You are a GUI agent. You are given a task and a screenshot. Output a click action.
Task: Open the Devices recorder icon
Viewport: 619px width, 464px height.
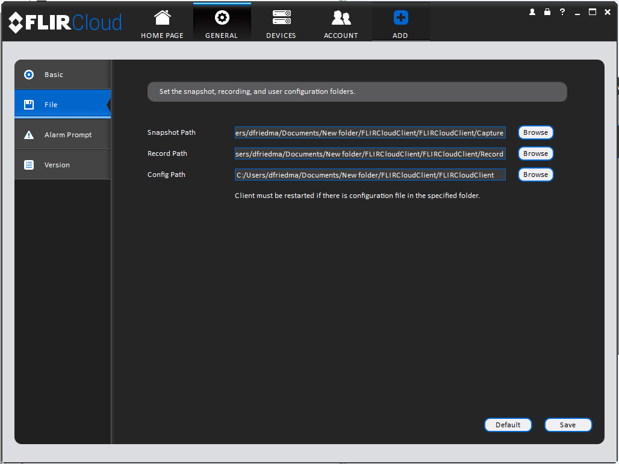tap(281, 18)
